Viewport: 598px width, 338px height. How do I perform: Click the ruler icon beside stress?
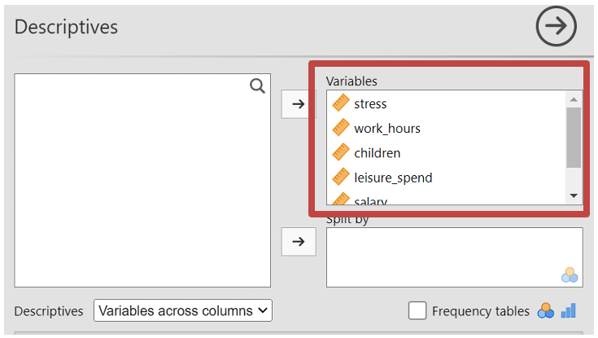[340, 103]
